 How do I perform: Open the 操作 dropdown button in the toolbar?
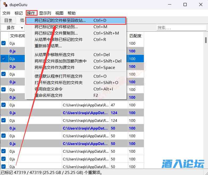pyautogui.click(x=13, y=28)
